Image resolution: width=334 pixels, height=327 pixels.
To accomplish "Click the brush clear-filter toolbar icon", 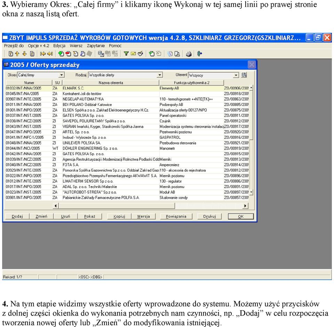I will 140,54.
